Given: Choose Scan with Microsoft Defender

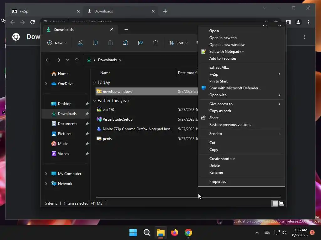Looking at the screenshot, I should [241, 88].
